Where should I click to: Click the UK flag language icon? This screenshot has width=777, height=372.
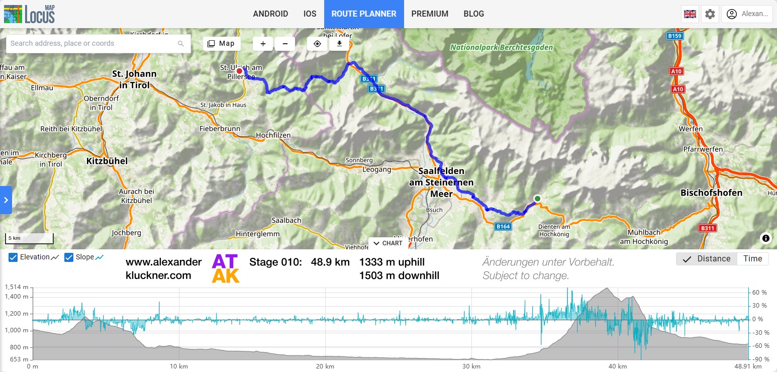(690, 14)
